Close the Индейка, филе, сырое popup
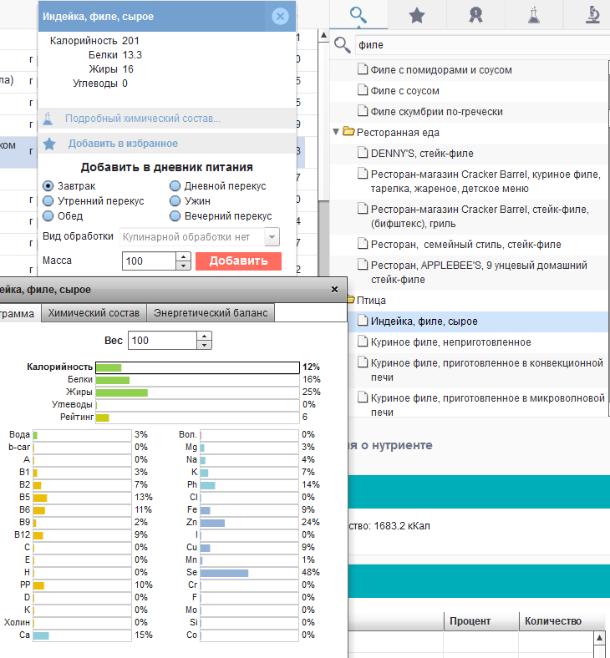 pyautogui.click(x=281, y=16)
